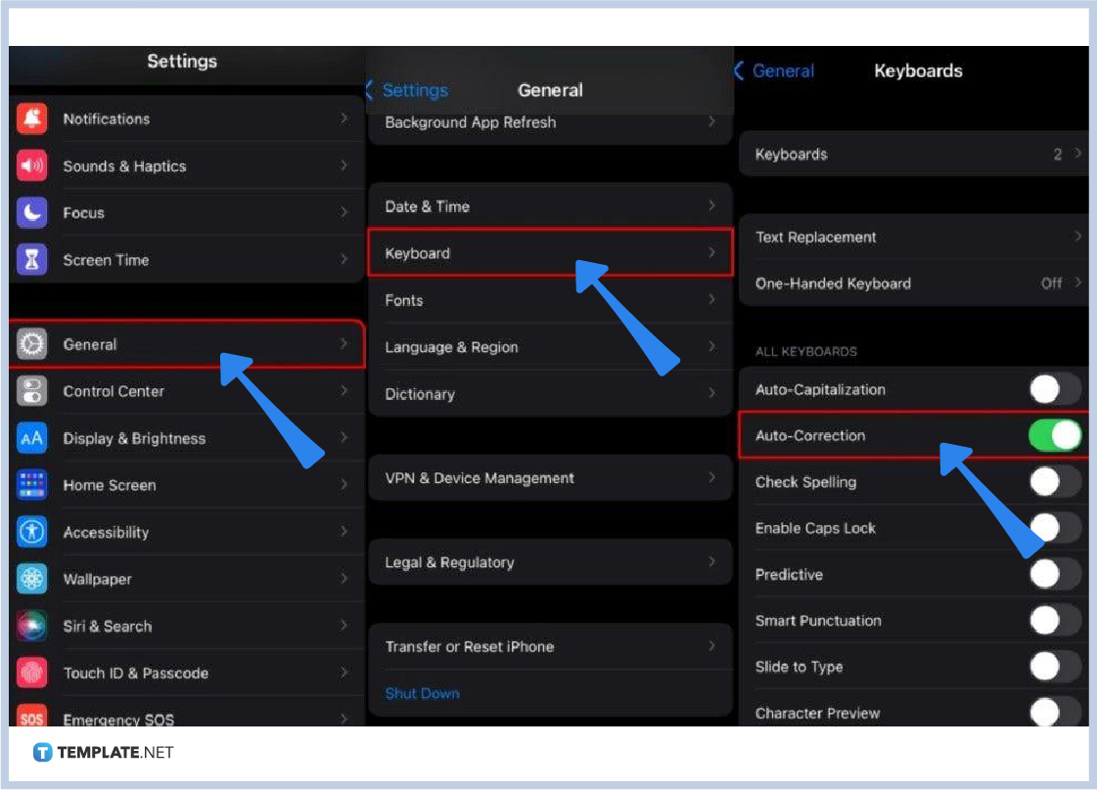Tap the Off value of One-Handed Keyboard
The width and height of the screenshot is (1097, 790).
coord(1051,284)
